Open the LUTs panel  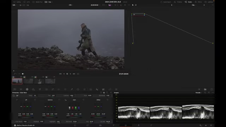pyautogui.click(x=27, y=2)
